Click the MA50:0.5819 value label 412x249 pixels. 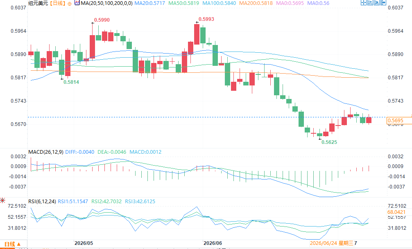[184, 3]
